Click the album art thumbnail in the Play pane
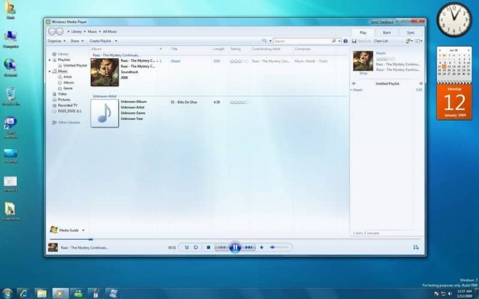This screenshot has height=299, width=479. [x=363, y=61]
